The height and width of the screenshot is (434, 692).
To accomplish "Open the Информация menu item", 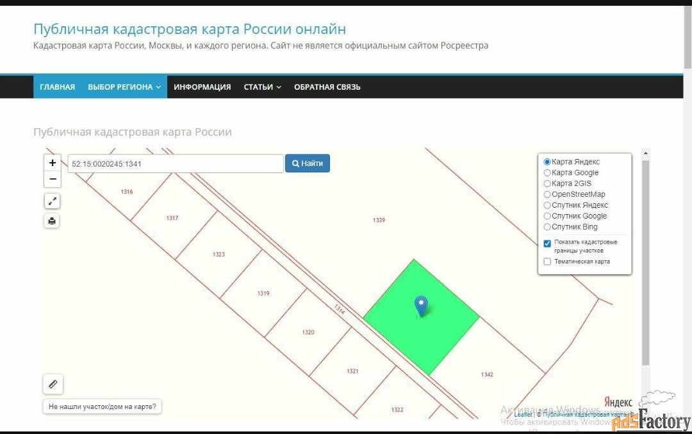I will (x=202, y=87).
